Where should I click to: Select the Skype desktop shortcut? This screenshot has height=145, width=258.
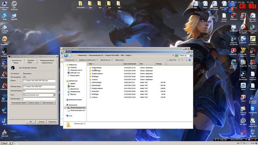click(4, 17)
